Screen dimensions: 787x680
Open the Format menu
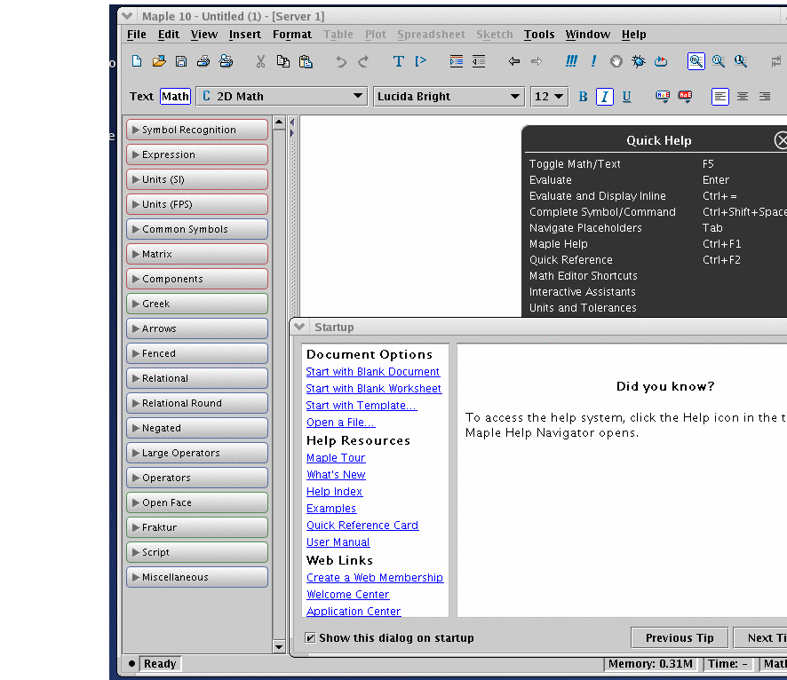point(292,34)
